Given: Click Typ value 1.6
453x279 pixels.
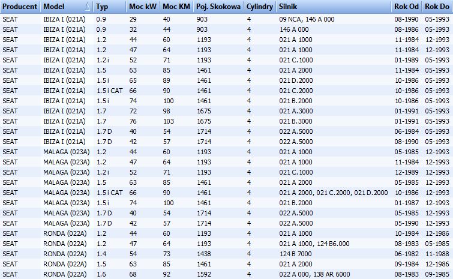Looking at the screenshot, I should click(101, 274).
